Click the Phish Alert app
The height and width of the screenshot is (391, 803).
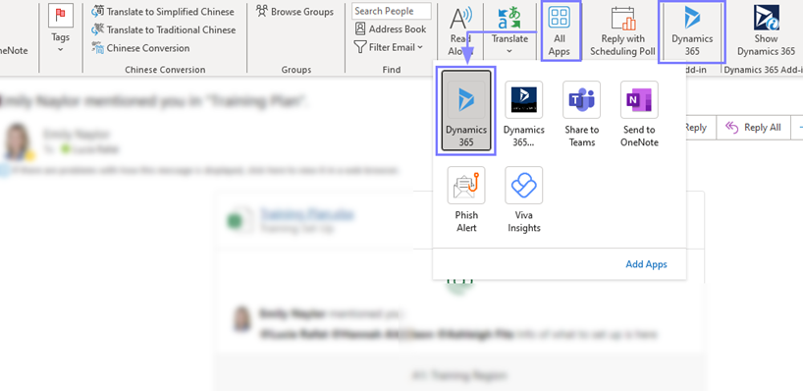[466, 199]
